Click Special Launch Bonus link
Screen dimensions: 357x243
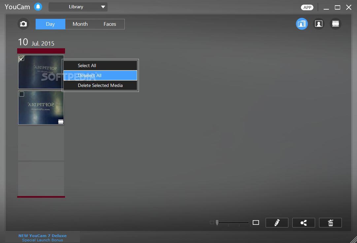[x=43, y=240]
